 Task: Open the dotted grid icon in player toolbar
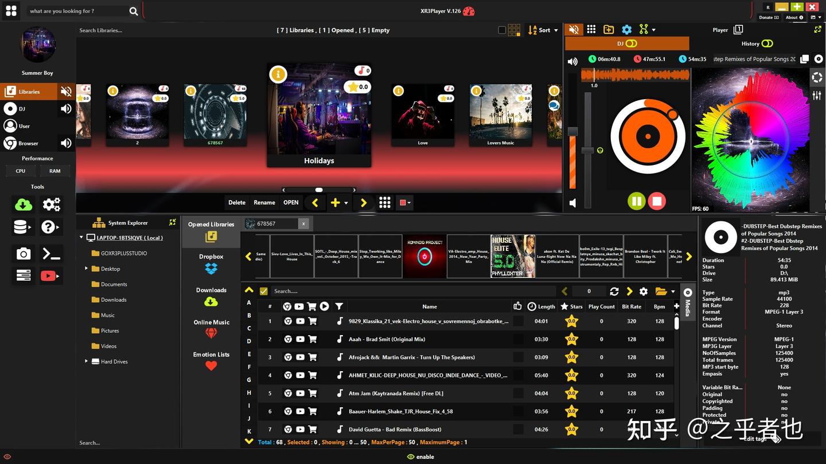click(x=591, y=30)
